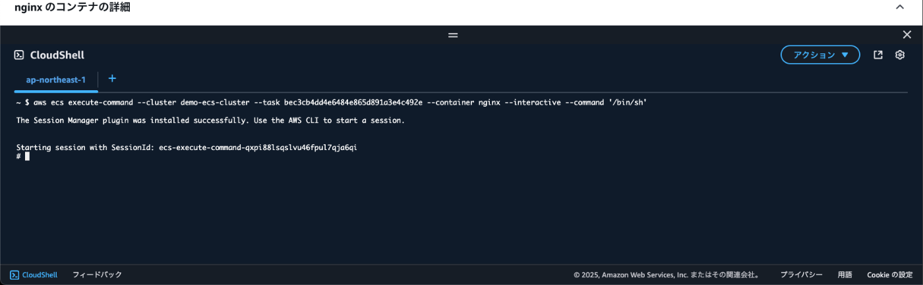Click the Starting session SessionId line

point(187,147)
